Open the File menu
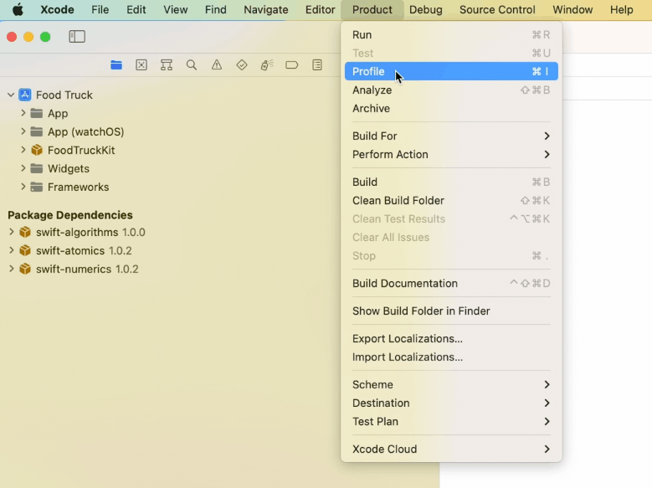Screen dimensions: 652x488 coord(100,9)
